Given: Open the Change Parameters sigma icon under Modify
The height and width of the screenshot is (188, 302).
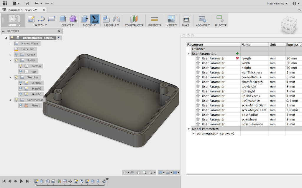Looking at the screenshot, I should pos(95,19).
